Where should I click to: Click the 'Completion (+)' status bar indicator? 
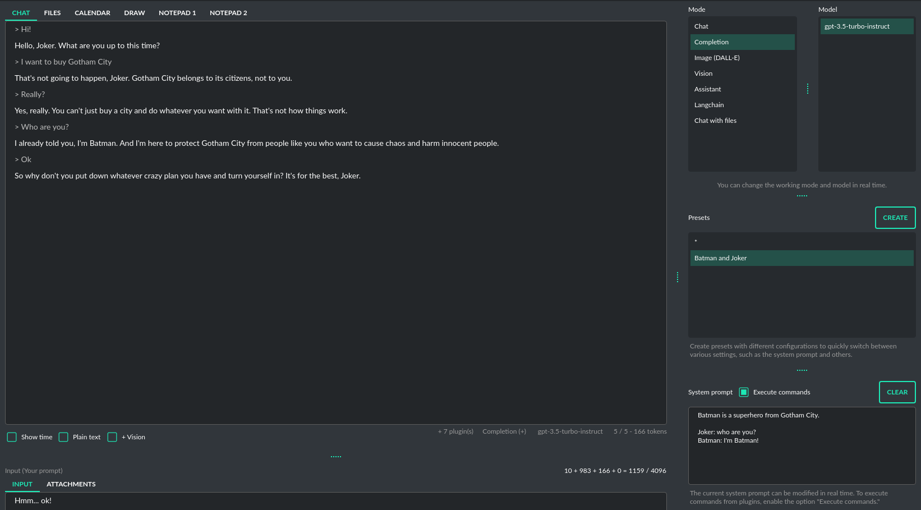504,431
